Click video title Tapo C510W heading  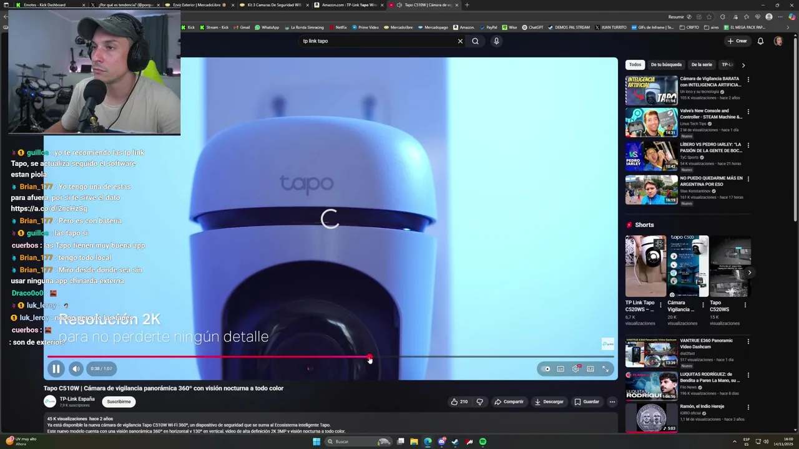[164, 388]
